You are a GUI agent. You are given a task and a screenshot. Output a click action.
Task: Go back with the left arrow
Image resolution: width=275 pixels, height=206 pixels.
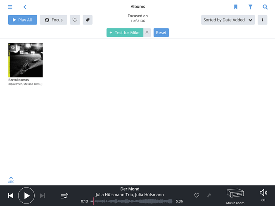tap(25, 7)
